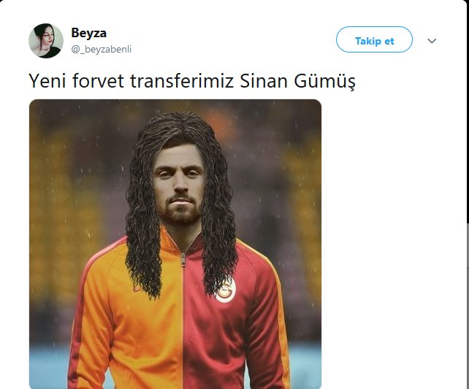The image size is (469, 389).
Task: Open Beyza's round profile avatar
Action: point(46,41)
